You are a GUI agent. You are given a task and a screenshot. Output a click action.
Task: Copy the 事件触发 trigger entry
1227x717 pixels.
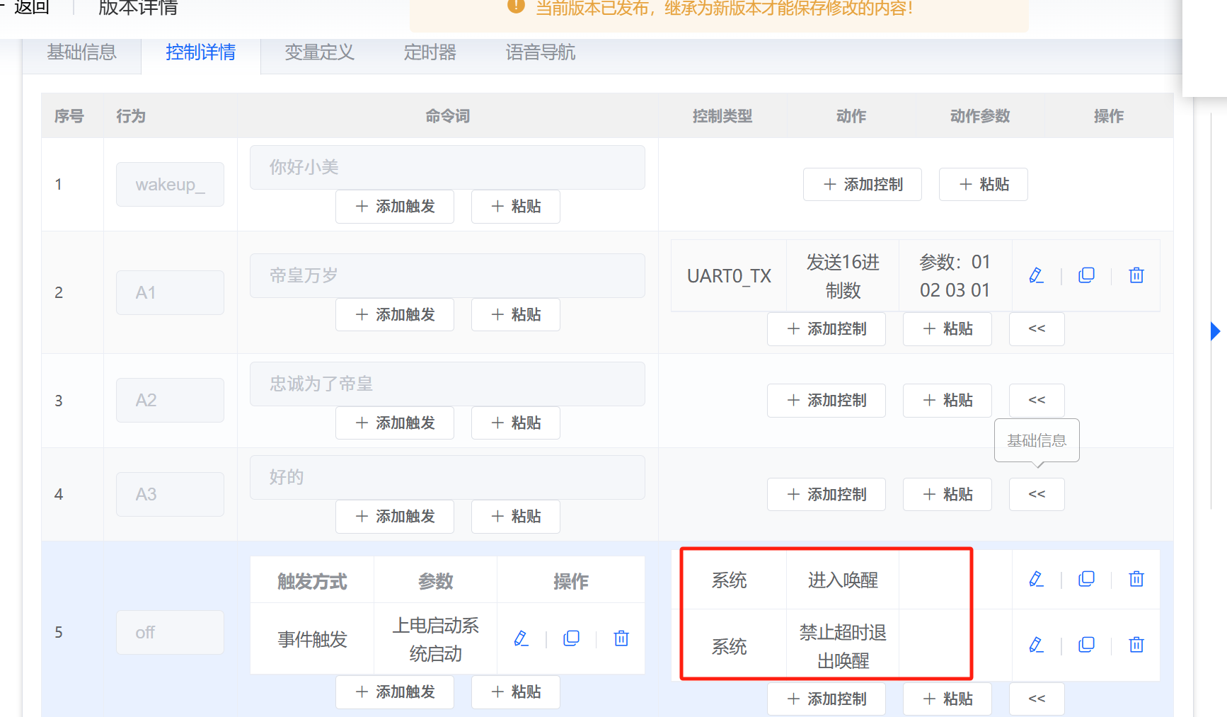click(571, 638)
